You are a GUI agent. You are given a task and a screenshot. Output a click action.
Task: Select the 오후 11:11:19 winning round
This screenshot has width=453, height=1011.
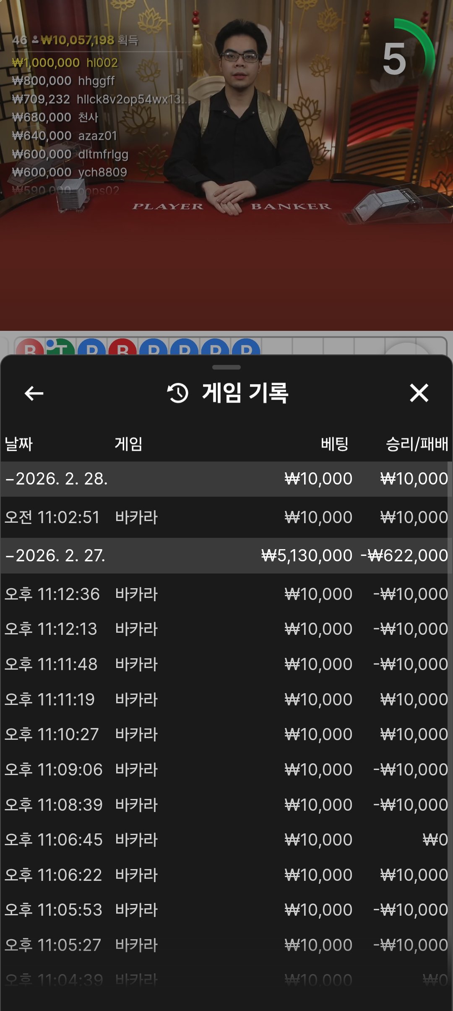(226, 699)
